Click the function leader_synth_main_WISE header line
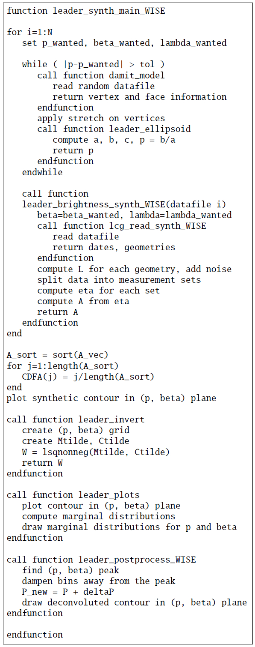 coord(86,11)
